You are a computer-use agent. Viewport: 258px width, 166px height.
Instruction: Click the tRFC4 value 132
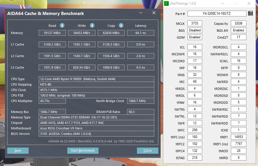point(195,150)
